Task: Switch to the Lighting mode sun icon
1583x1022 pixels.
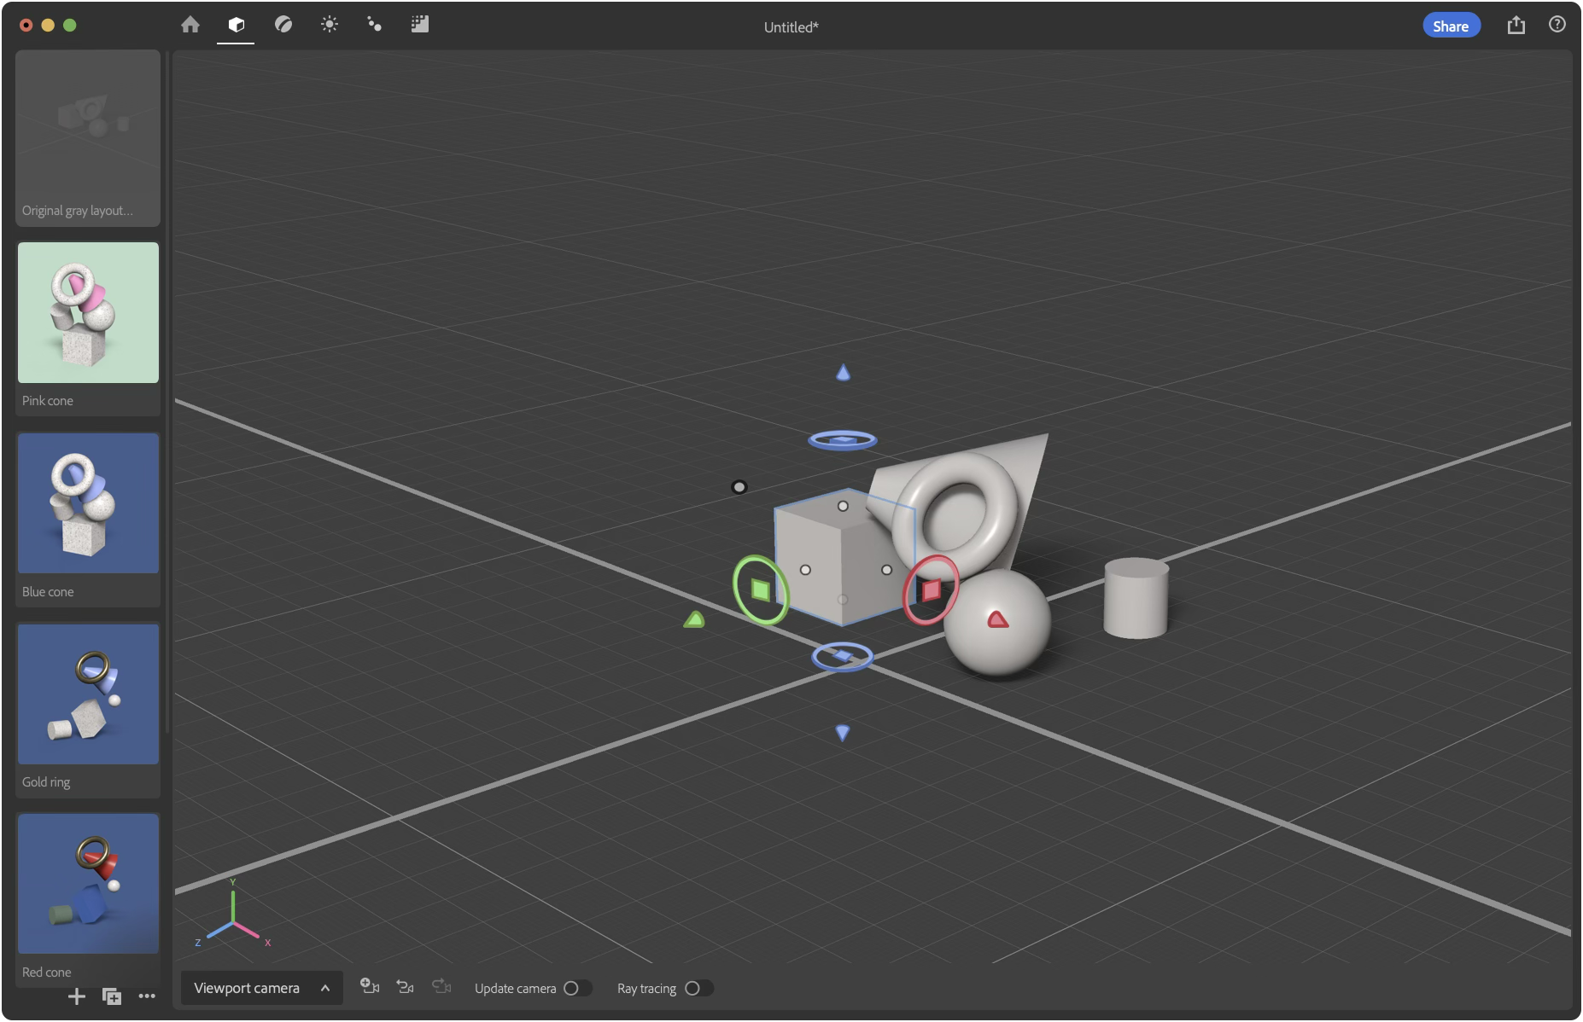Action: tap(329, 25)
